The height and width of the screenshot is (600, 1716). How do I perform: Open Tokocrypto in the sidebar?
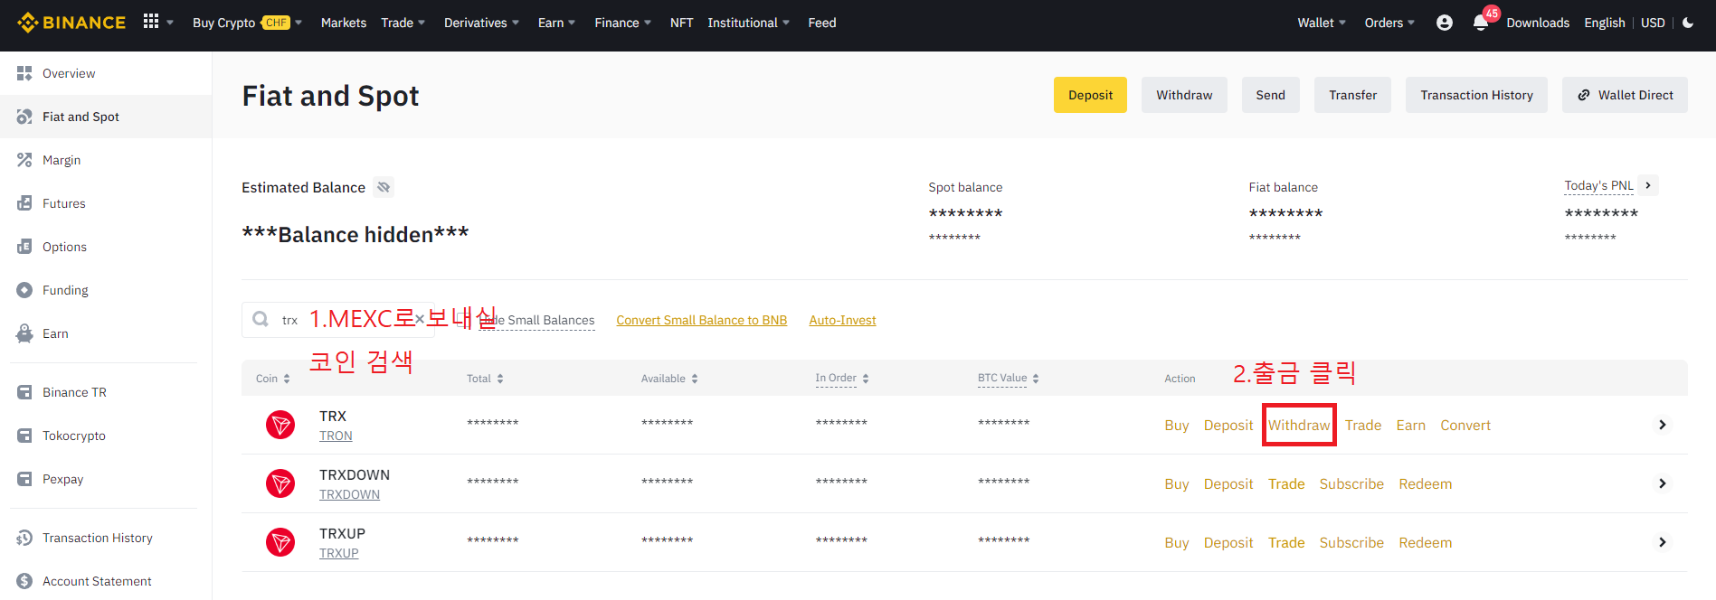106,436
